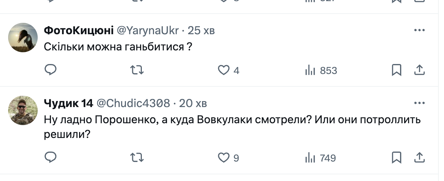This screenshot has height=181, width=444.
Task: Bookmark the ФотоКицюні tweet
Action: point(396,70)
